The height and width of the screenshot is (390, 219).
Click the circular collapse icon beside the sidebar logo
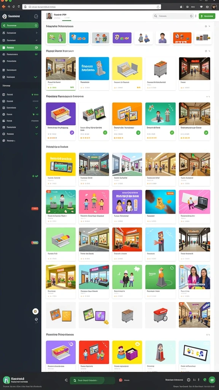[36, 16]
